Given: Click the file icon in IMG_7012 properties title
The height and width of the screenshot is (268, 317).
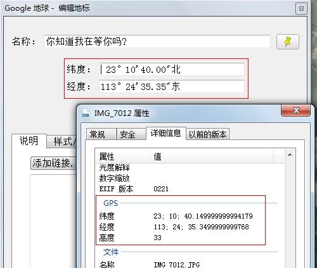Looking at the screenshot, I should point(86,113).
